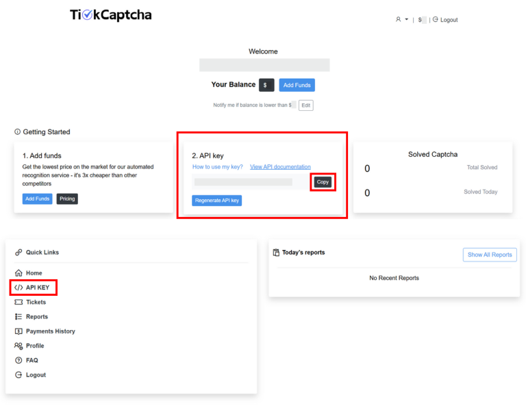Click the Logout link in top header
The width and height of the screenshot is (526, 419).
point(445,20)
